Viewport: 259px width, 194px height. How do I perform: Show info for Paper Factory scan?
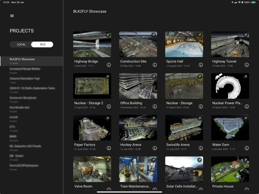coord(109,148)
